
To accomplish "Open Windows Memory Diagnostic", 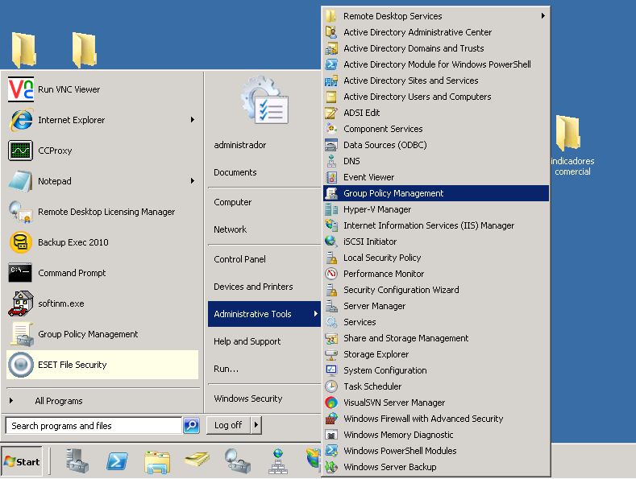I will [436, 435].
